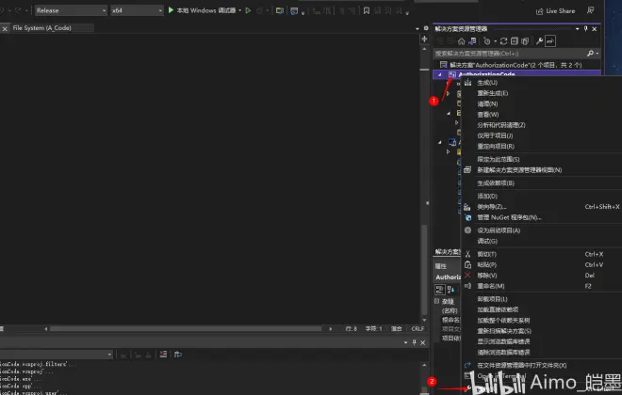Image resolution: width=622 pixels, height=395 pixels.
Task: Click the bookmark icon in the top toolbar
Action: (367, 10)
